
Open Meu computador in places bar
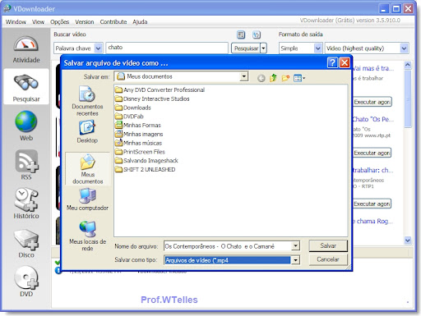pyautogui.click(x=87, y=199)
